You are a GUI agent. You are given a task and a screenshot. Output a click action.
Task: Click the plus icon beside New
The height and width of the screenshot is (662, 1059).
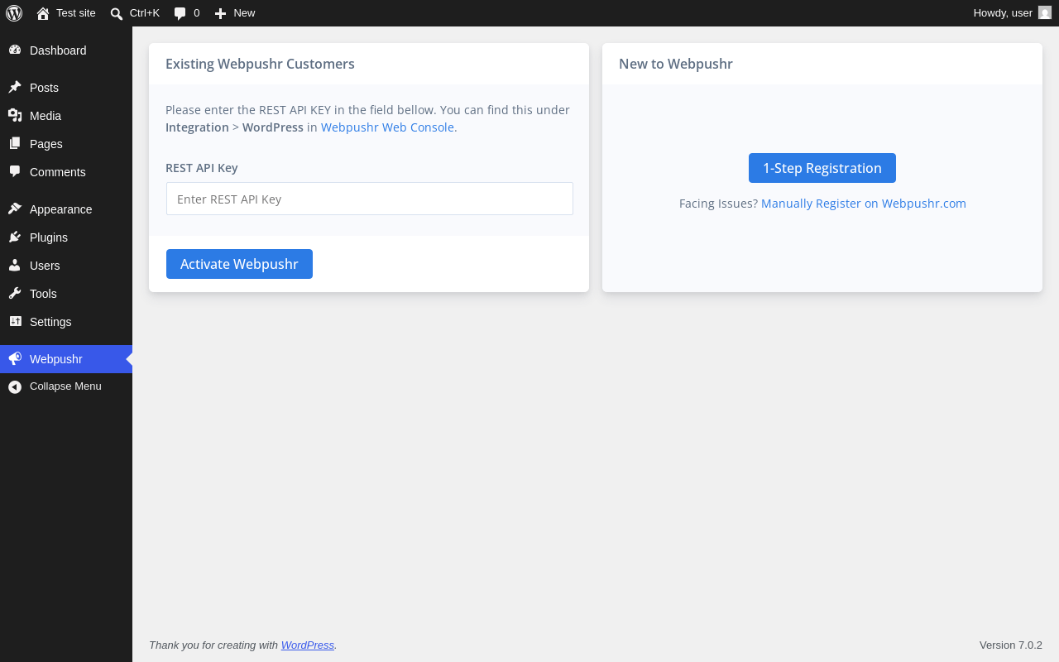220,13
